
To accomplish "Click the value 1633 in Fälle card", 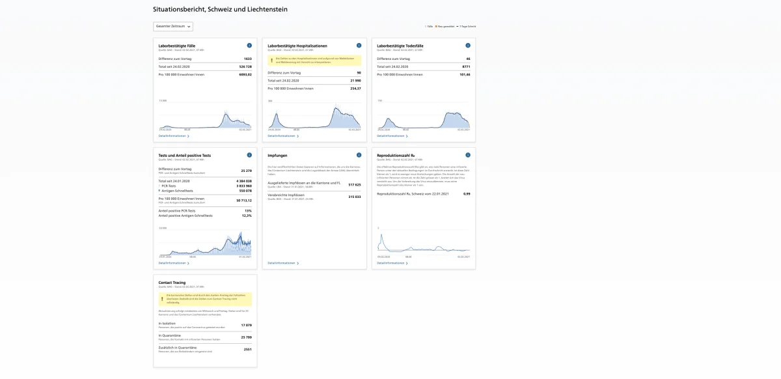I will 247,59.
